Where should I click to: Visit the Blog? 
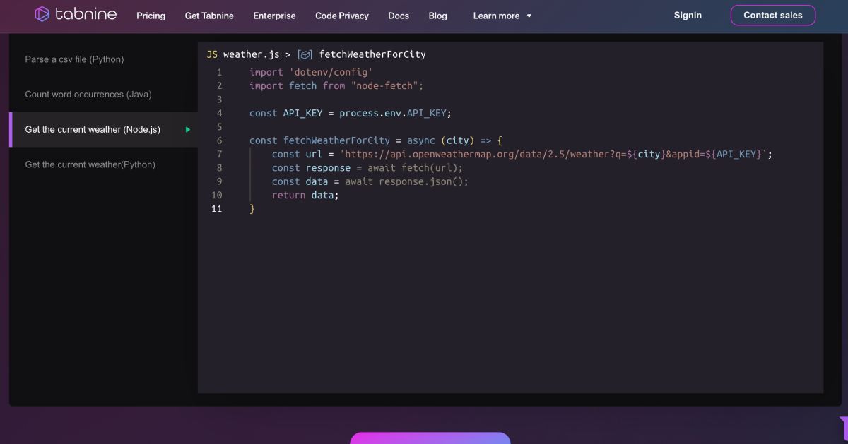437,16
